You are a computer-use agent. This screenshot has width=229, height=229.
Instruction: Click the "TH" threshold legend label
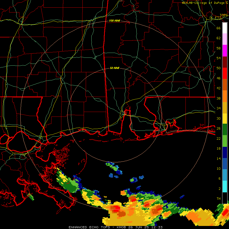point(219,199)
